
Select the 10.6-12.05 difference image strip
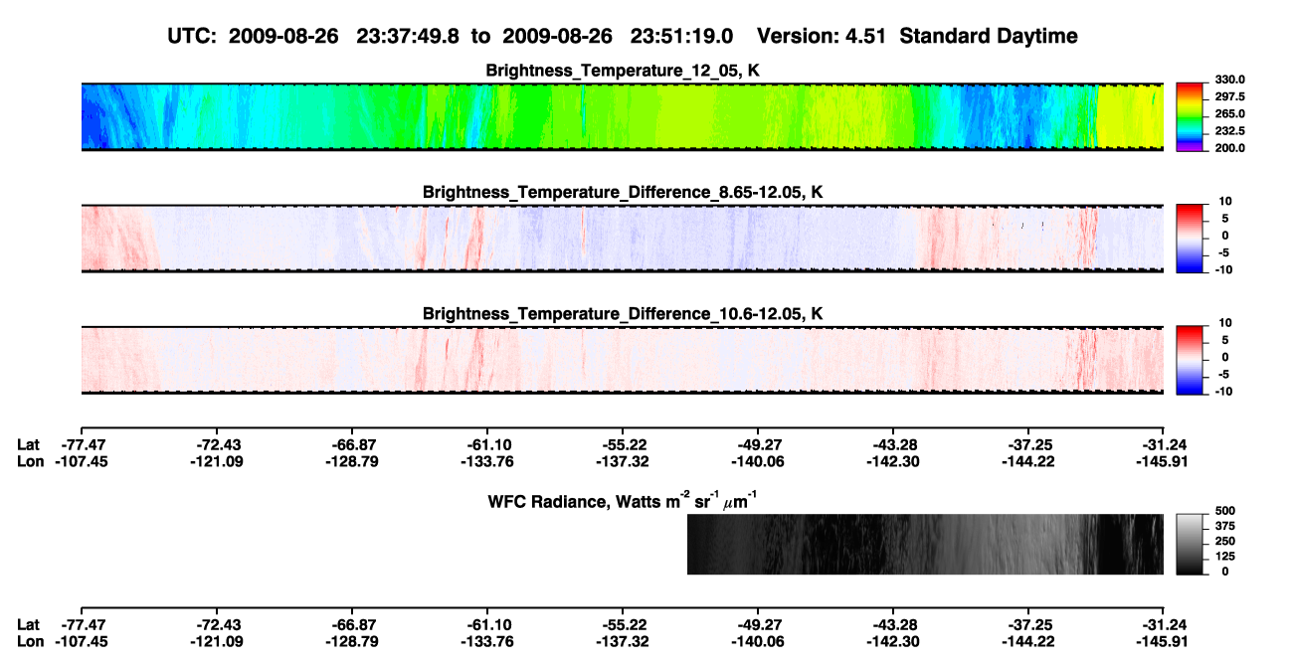pyautogui.click(x=622, y=360)
